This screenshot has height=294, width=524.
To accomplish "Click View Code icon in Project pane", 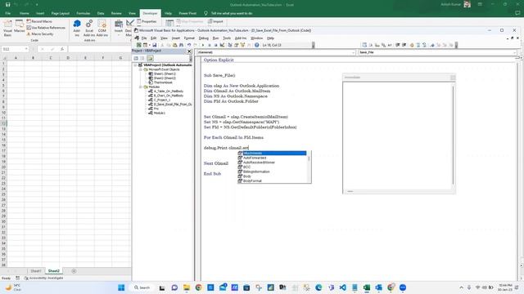I will click(x=136, y=58).
